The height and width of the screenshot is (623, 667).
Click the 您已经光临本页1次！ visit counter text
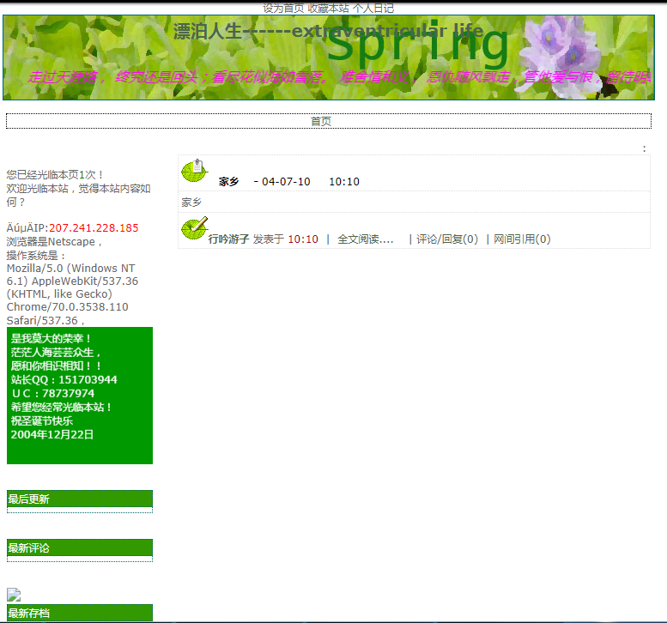[x=55, y=175]
